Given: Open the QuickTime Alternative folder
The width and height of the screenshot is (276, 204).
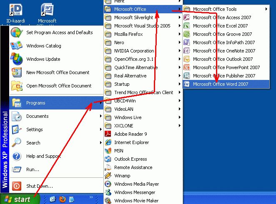Looking at the screenshot, I should 143,67.
